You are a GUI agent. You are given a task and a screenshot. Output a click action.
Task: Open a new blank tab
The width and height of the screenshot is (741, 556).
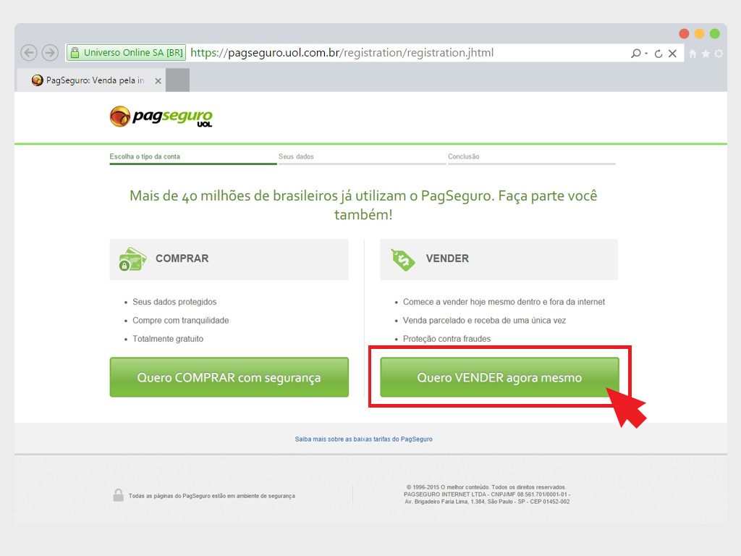[x=177, y=80]
